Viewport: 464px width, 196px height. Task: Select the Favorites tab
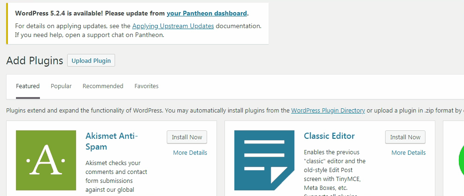click(x=147, y=86)
